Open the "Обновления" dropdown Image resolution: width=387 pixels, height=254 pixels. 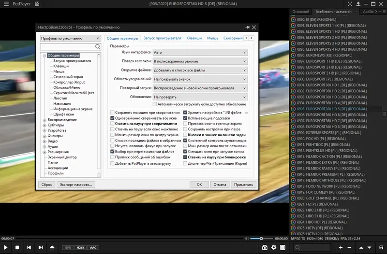pyautogui.click(x=200, y=97)
